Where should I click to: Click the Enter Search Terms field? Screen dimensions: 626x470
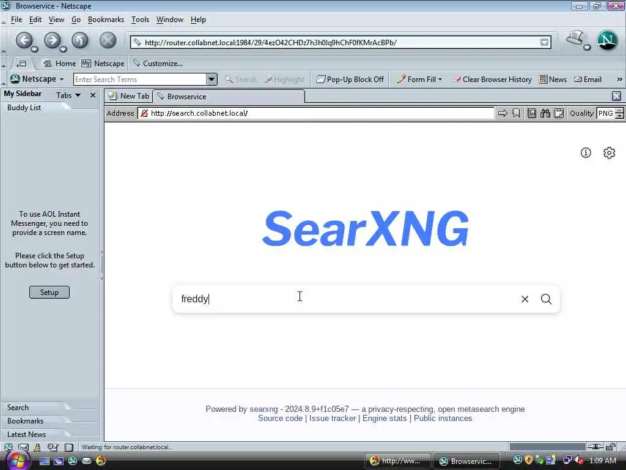tap(140, 79)
